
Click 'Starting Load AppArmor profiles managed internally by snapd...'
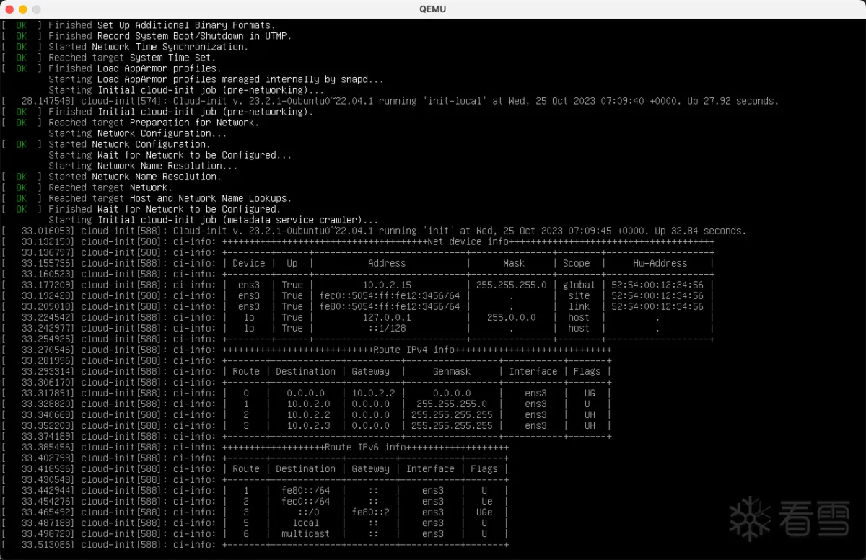[x=216, y=79]
